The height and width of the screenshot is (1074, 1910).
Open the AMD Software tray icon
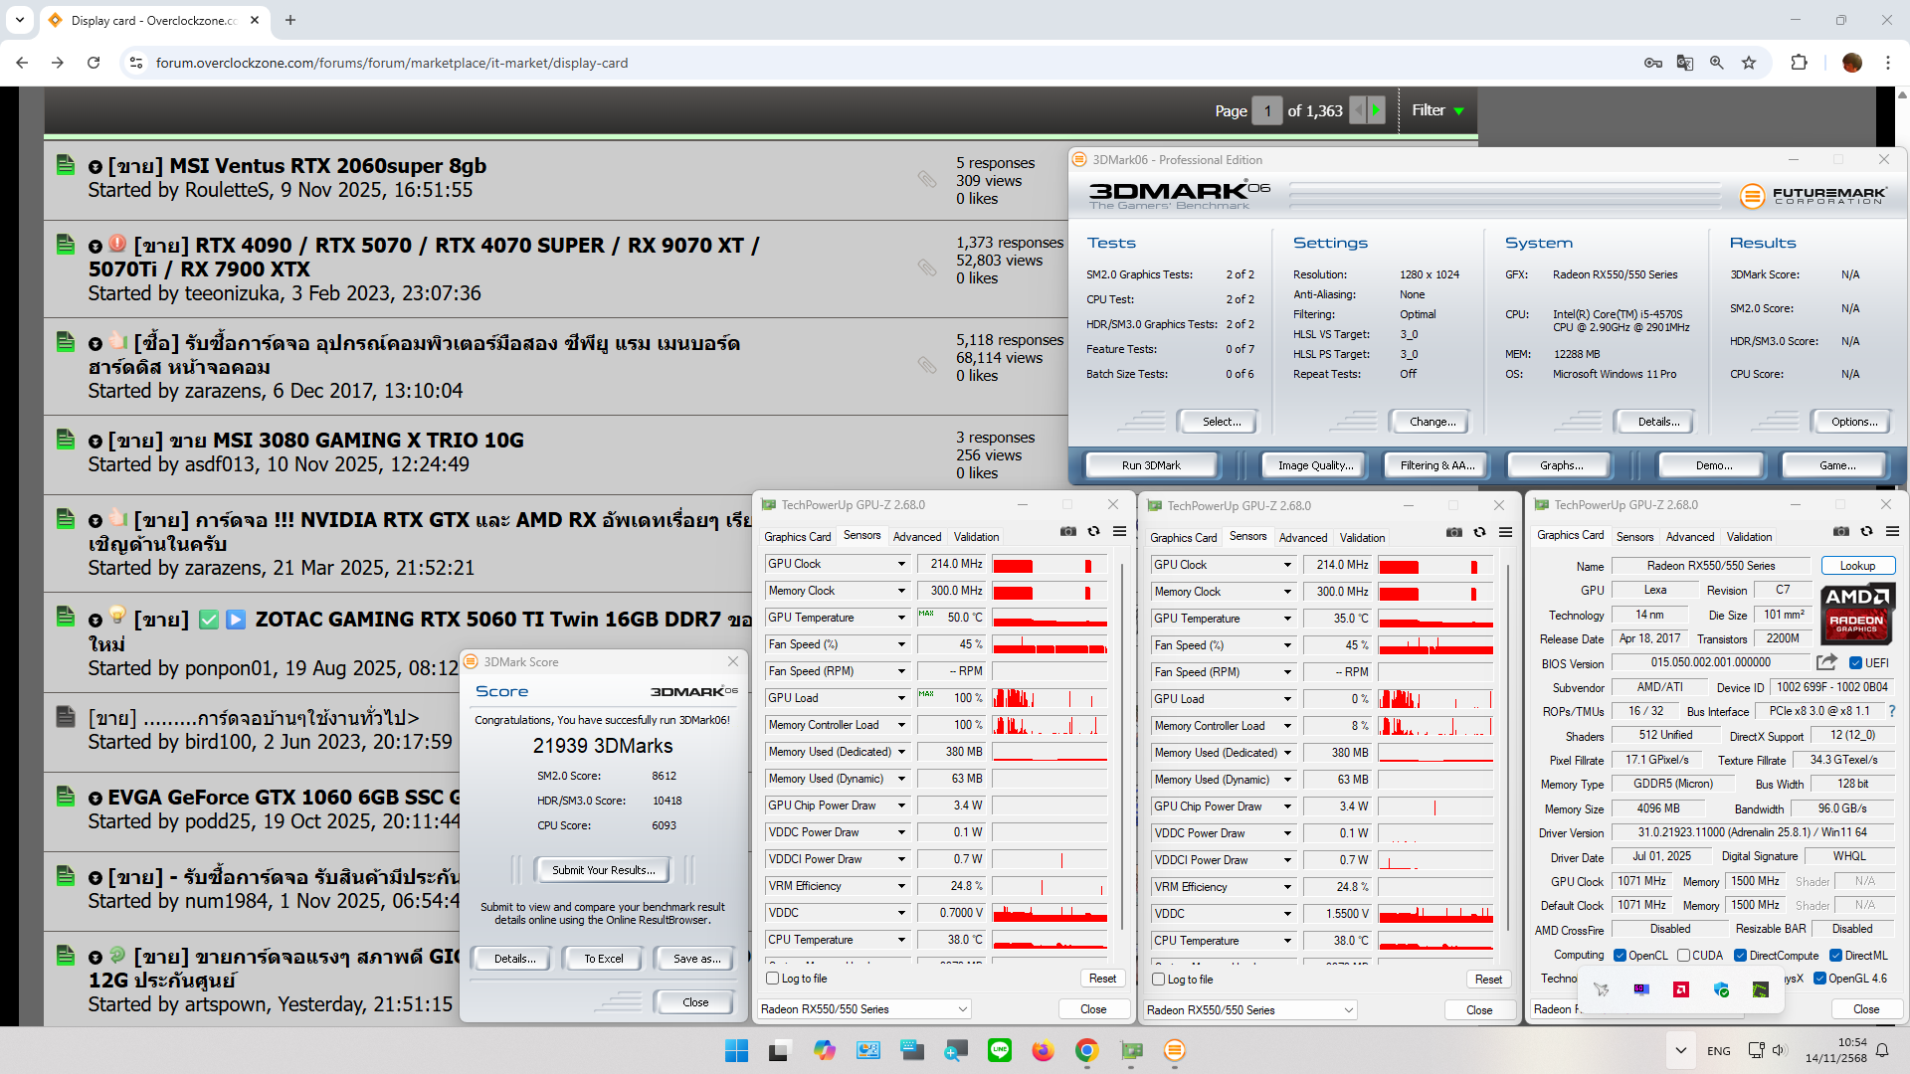(x=1680, y=989)
